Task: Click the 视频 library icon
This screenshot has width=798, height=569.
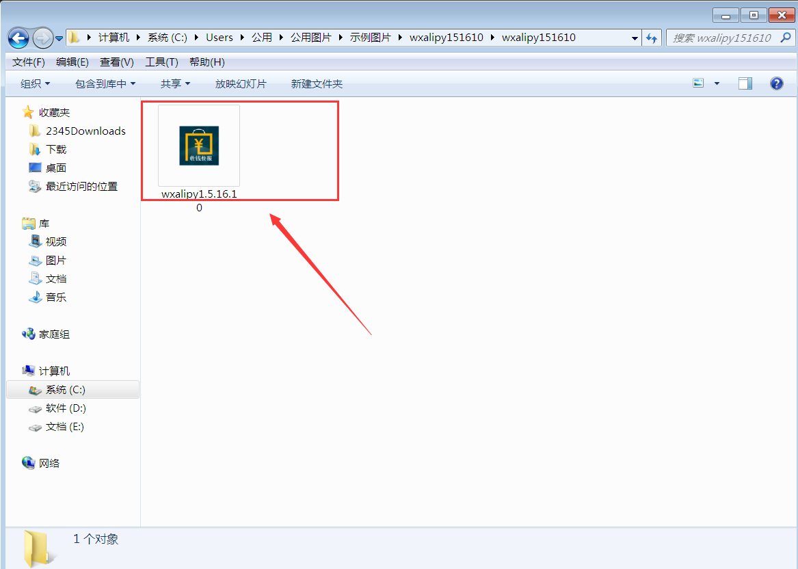Action: pos(35,241)
